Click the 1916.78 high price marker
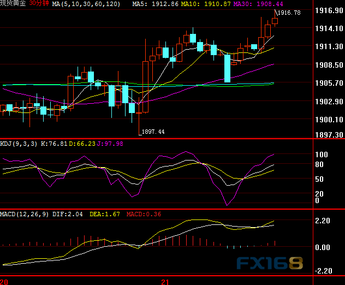Screen dimensions: 345x285 tap(289, 13)
